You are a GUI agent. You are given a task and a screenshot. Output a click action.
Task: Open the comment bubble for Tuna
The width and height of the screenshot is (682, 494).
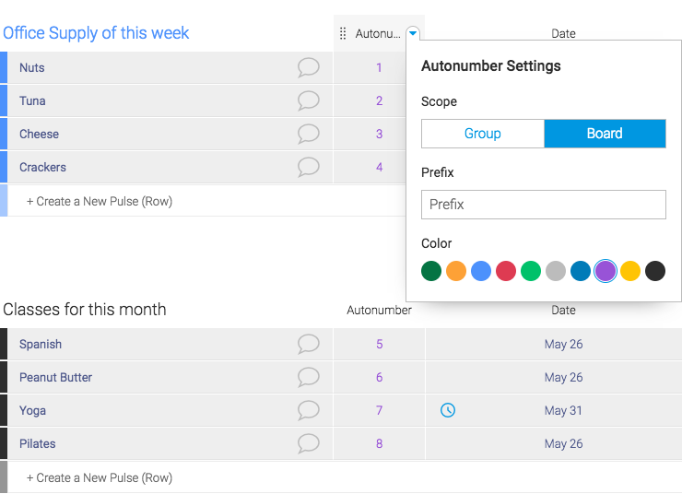[309, 100]
